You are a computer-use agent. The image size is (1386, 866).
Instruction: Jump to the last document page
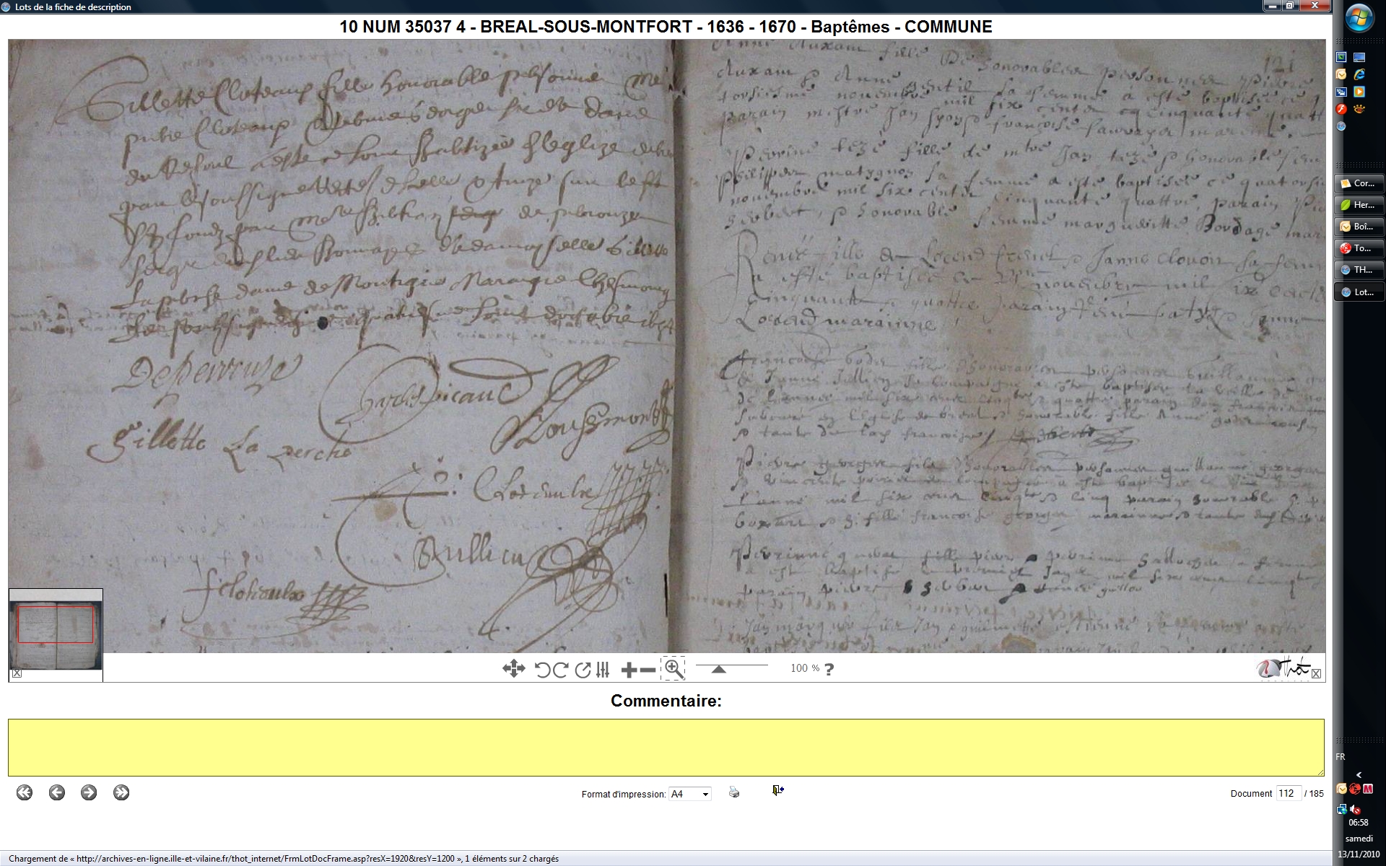coord(121,792)
